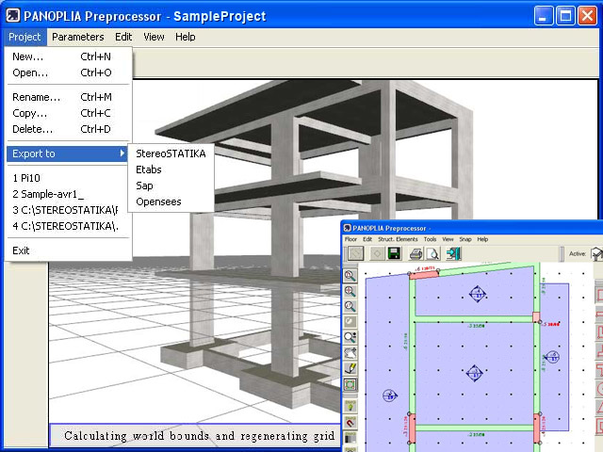
Task: Export project to Opensees
Action: click(x=171, y=202)
